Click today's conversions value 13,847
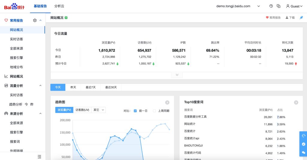307x160 pixels. [x=288, y=50]
